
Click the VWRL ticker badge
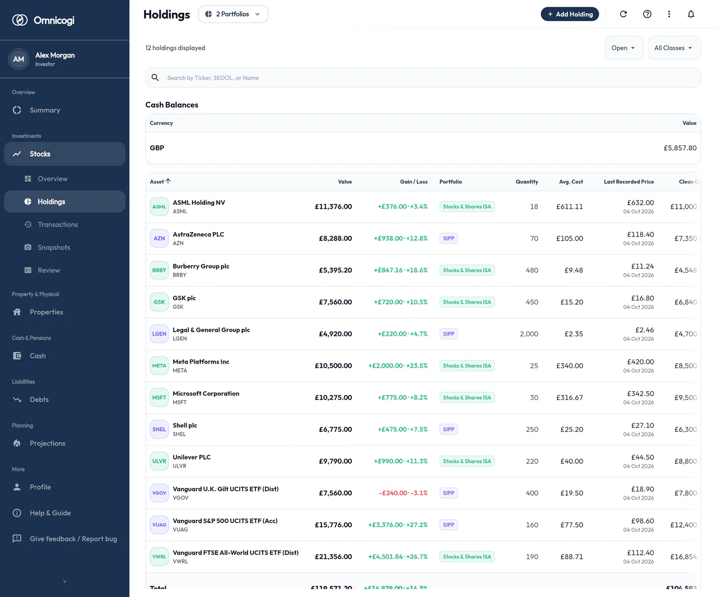pos(159,557)
